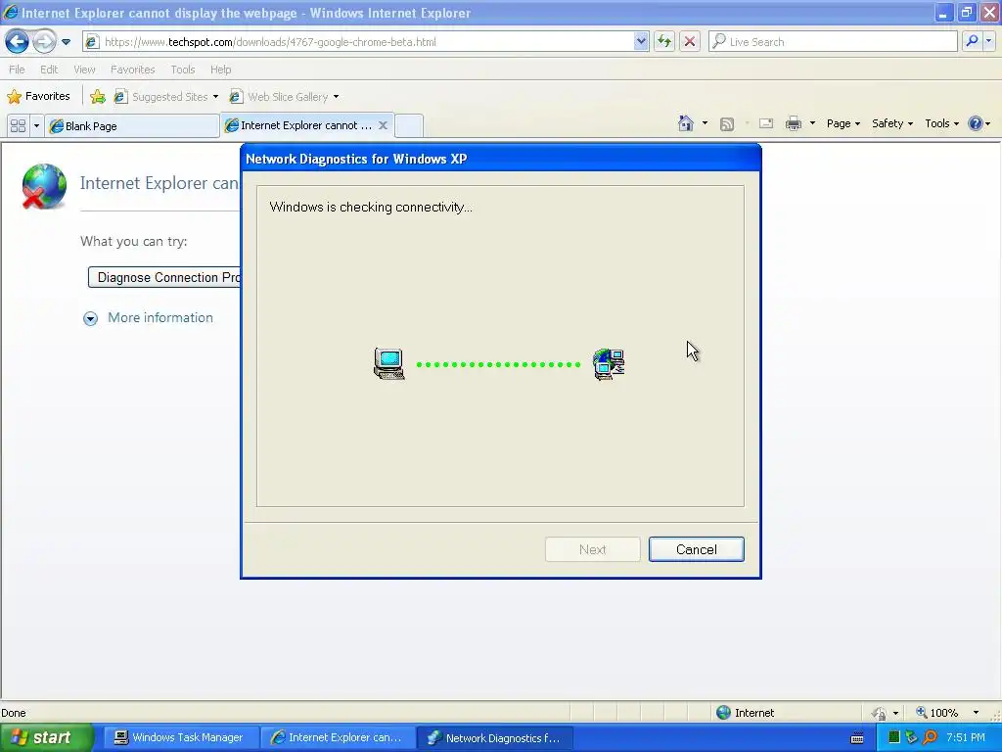Expand the address bar history dropdown
This screenshot has width=1002, height=752.
641,42
